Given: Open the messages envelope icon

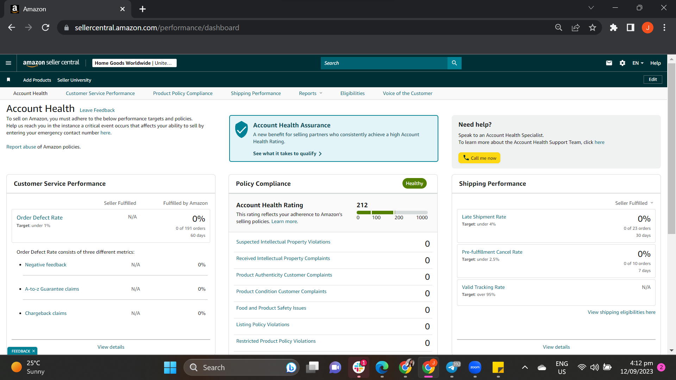Looking at the screenshot, I should 609,63.
